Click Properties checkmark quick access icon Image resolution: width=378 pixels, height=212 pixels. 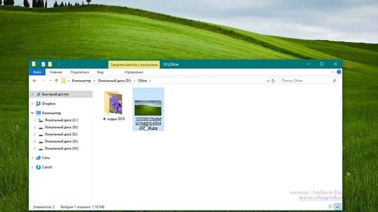43,64
